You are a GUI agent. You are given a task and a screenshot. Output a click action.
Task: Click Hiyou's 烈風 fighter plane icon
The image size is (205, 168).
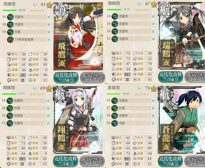pos(10,32)
